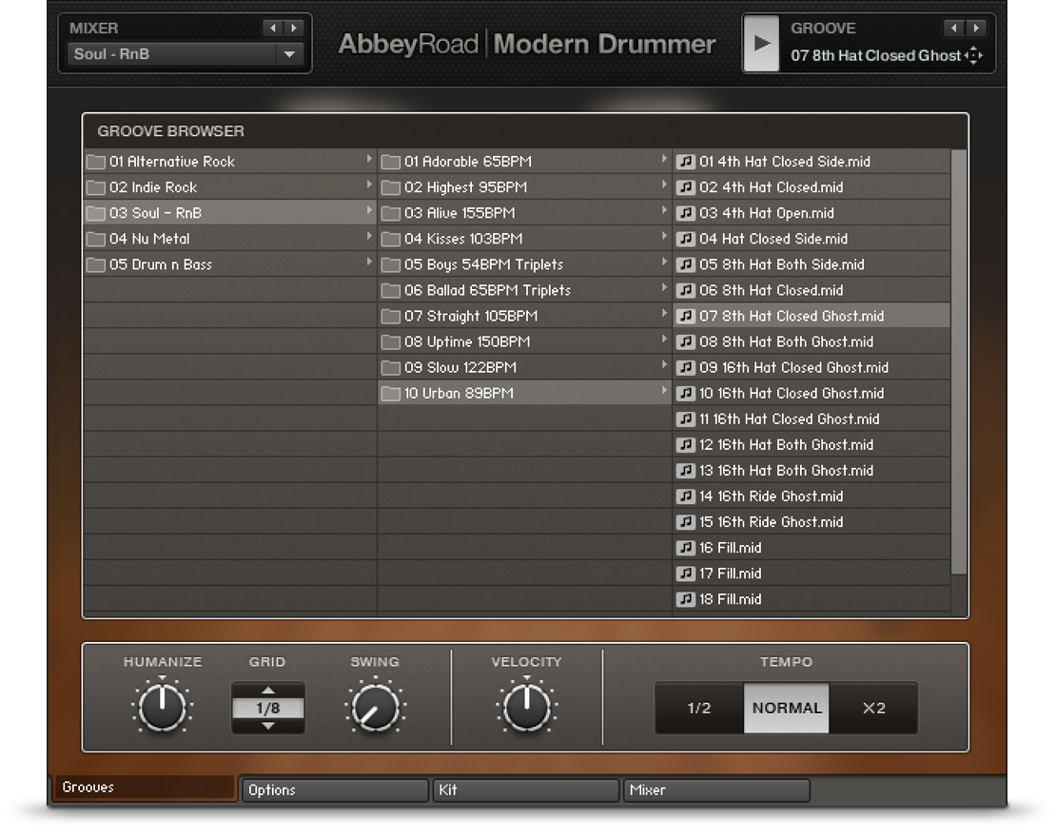Select 03 4th Hat Open.mid file
Viewport: 1056px width, 837px height.
812,213
